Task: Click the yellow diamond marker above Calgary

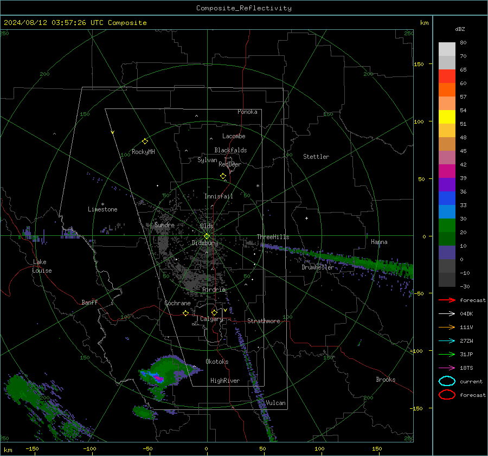Action: coord(214,312)
